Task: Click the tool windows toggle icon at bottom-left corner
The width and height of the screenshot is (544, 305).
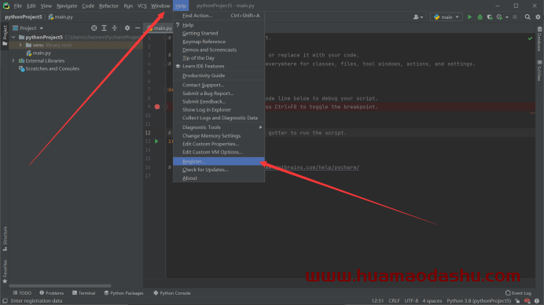Action: [5, 301]
